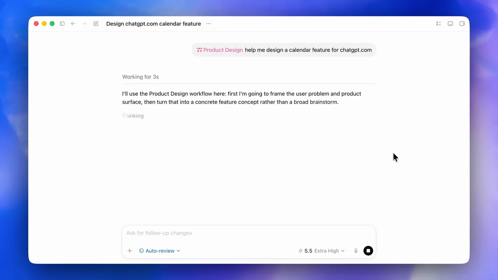Select the reply beginning 'I'll use the Product Design workflow'
This screenshot has width=498, height=280.
point(242,98)
